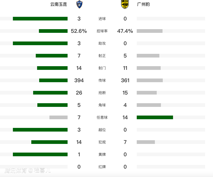This screenshot has width=213, height=177.
Task: Click the 广州豹 team crest icon
Action: [125, 4]
